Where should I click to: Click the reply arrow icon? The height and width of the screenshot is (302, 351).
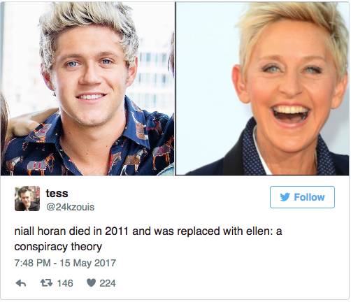pos(21,283)
